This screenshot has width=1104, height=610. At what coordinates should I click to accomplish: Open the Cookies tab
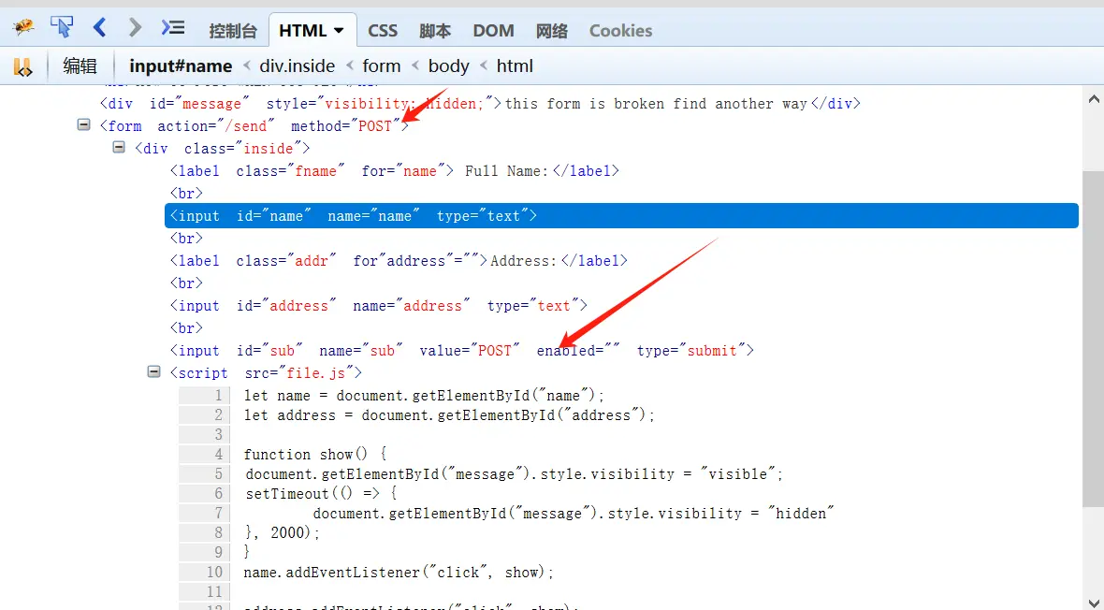(x=620, y=31)
